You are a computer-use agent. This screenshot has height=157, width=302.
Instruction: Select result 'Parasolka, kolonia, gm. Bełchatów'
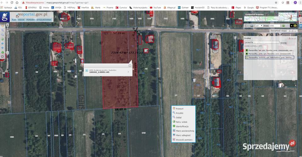pos(271,57)
